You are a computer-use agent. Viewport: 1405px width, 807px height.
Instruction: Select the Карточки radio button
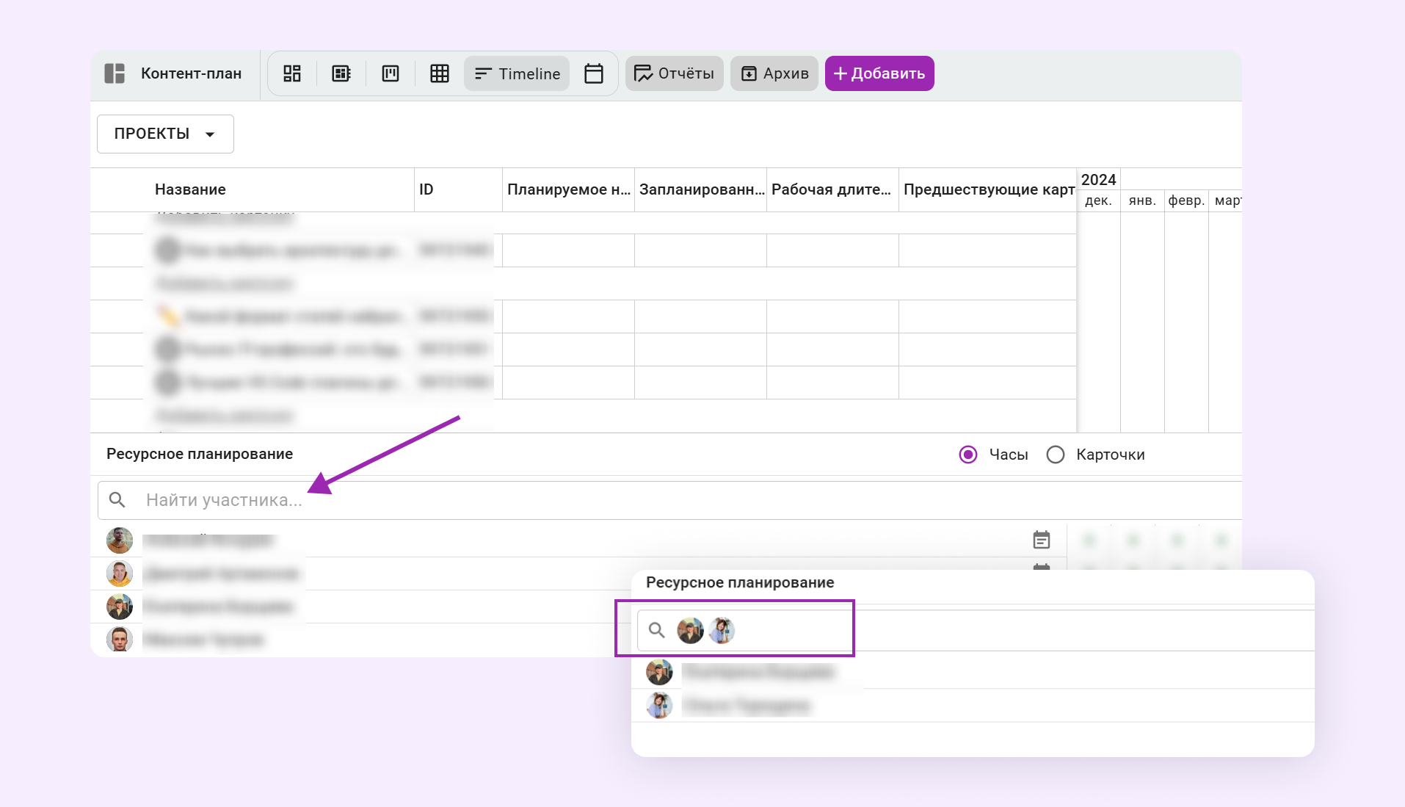point(1056,455)
